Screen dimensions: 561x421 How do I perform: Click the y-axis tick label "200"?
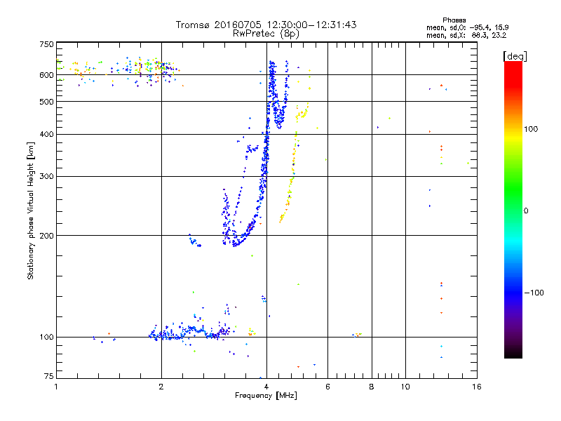tap(46, 236)
